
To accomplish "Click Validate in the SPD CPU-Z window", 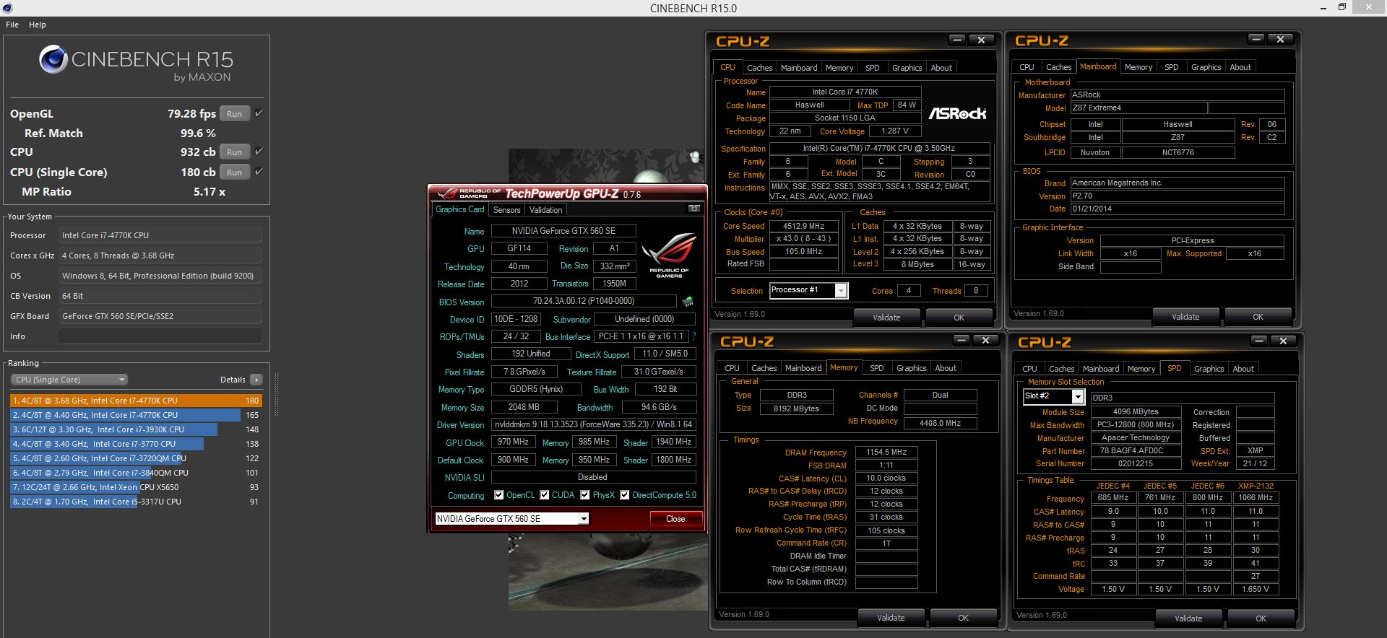I will pos(1188,619).
